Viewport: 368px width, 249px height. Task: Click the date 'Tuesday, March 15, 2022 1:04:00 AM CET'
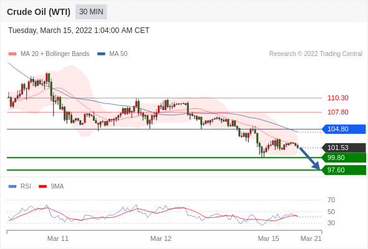point(79,31)
